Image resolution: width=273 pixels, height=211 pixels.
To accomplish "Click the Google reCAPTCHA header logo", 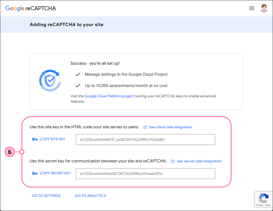I will (30, 8).
